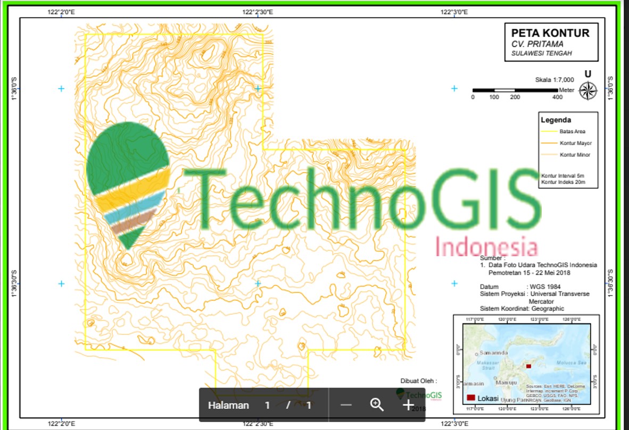The image size is (629, 430).
Task: Click the north arrow compass rose
Action: point(587,90)
